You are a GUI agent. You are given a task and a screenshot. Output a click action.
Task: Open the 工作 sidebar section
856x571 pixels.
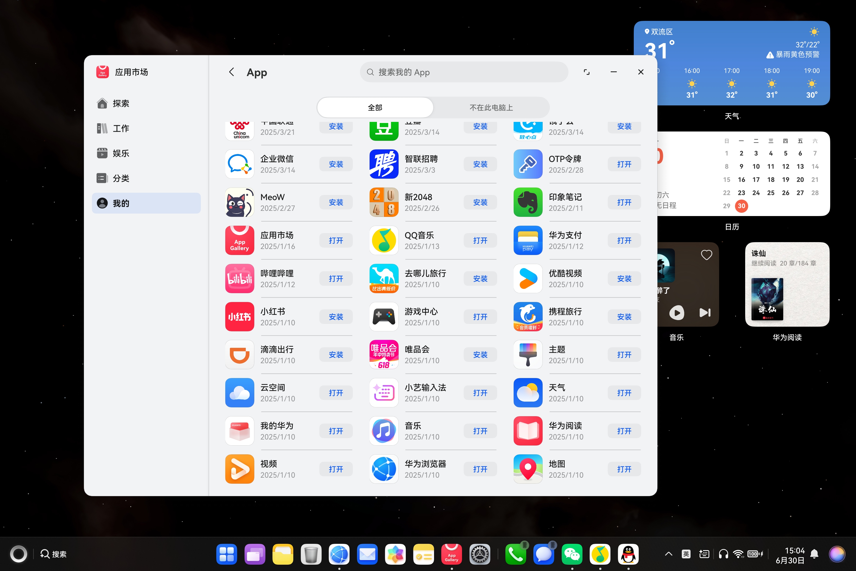pos(146,128)
